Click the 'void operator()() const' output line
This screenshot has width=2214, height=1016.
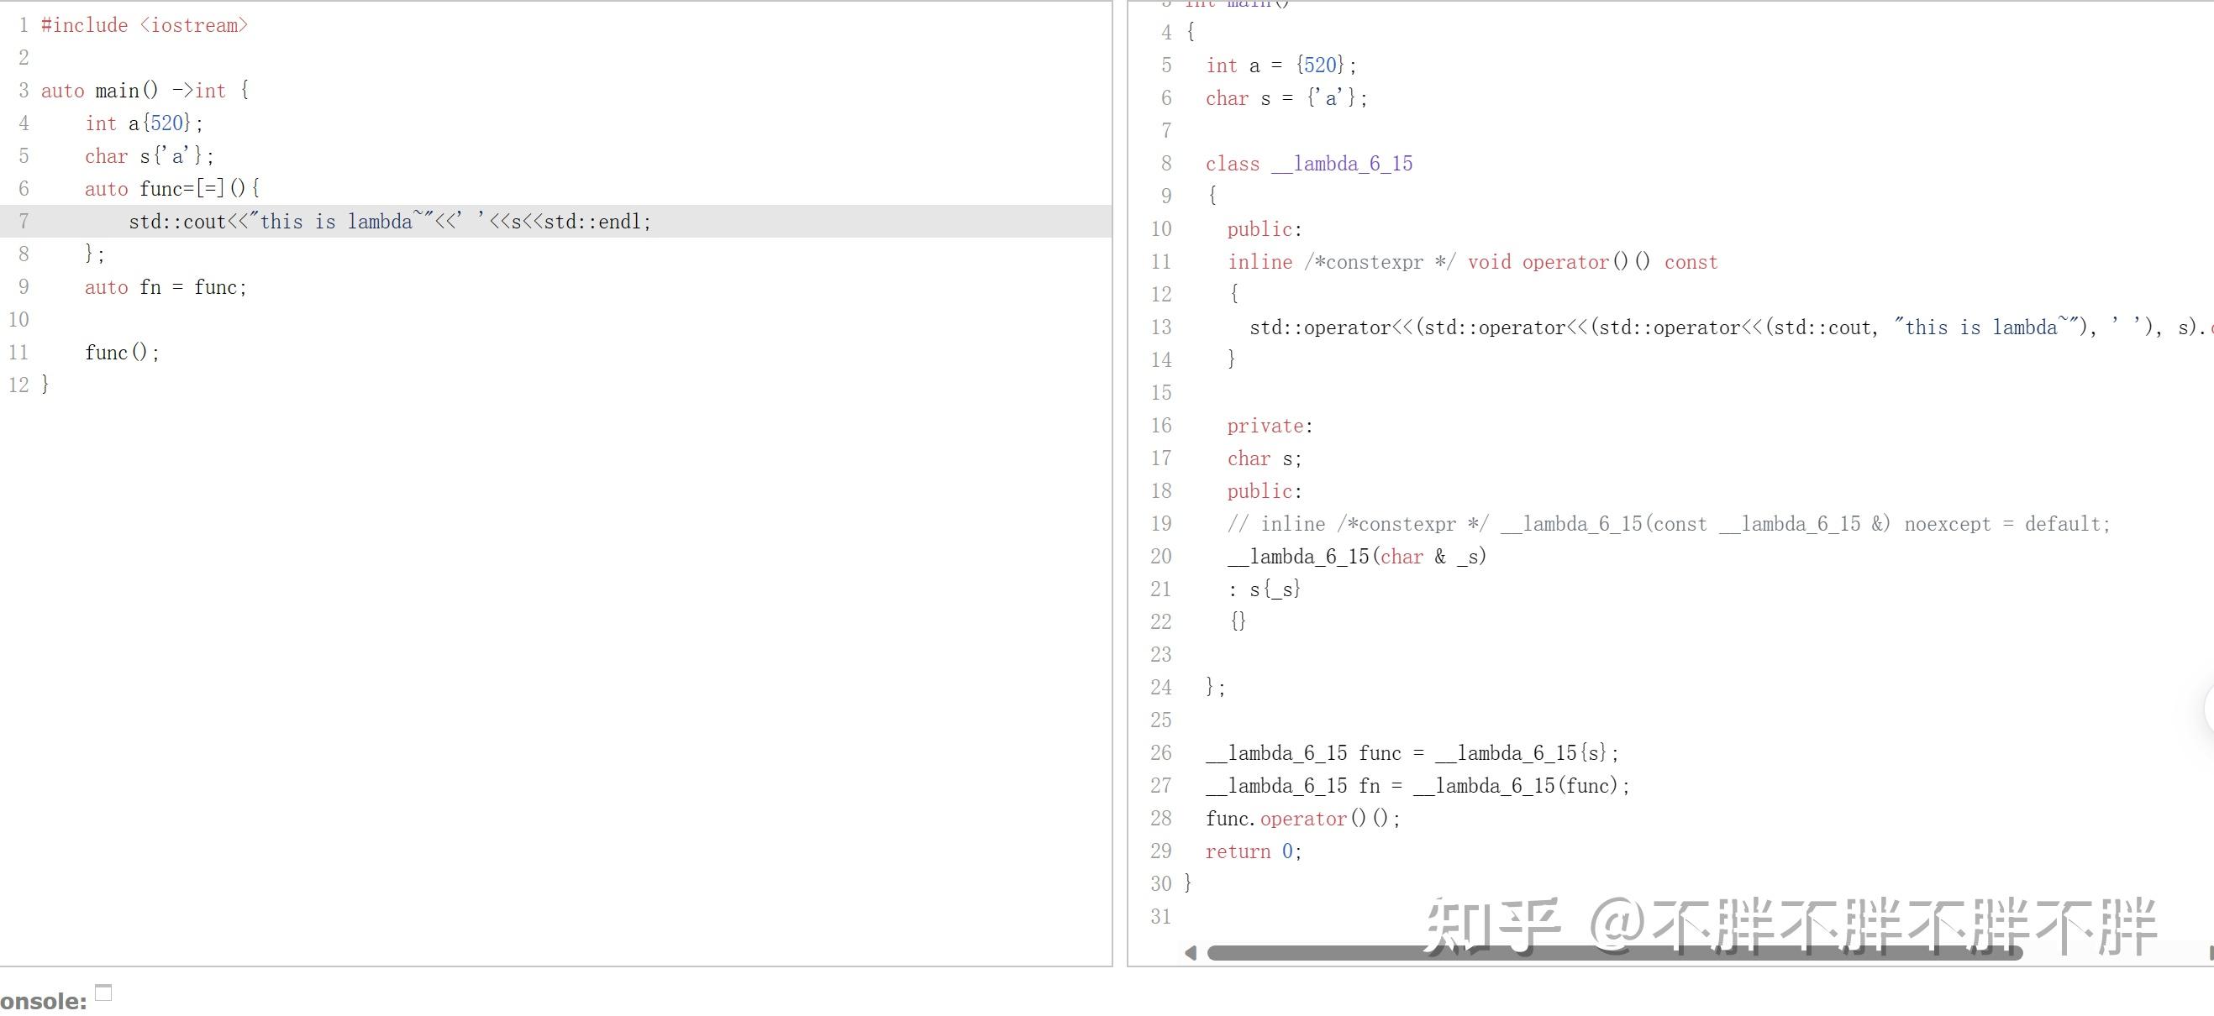pos(1591,262)
